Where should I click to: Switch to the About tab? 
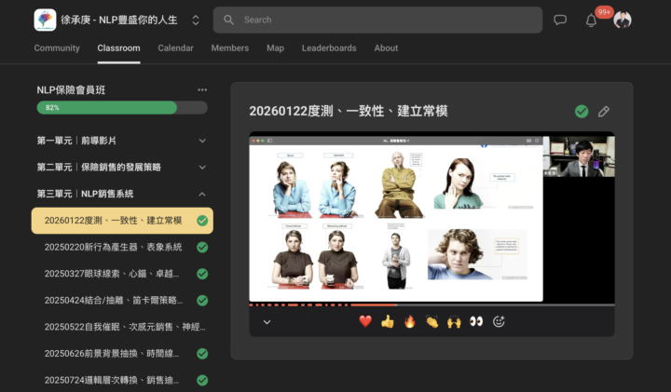(x=386, y=47)
